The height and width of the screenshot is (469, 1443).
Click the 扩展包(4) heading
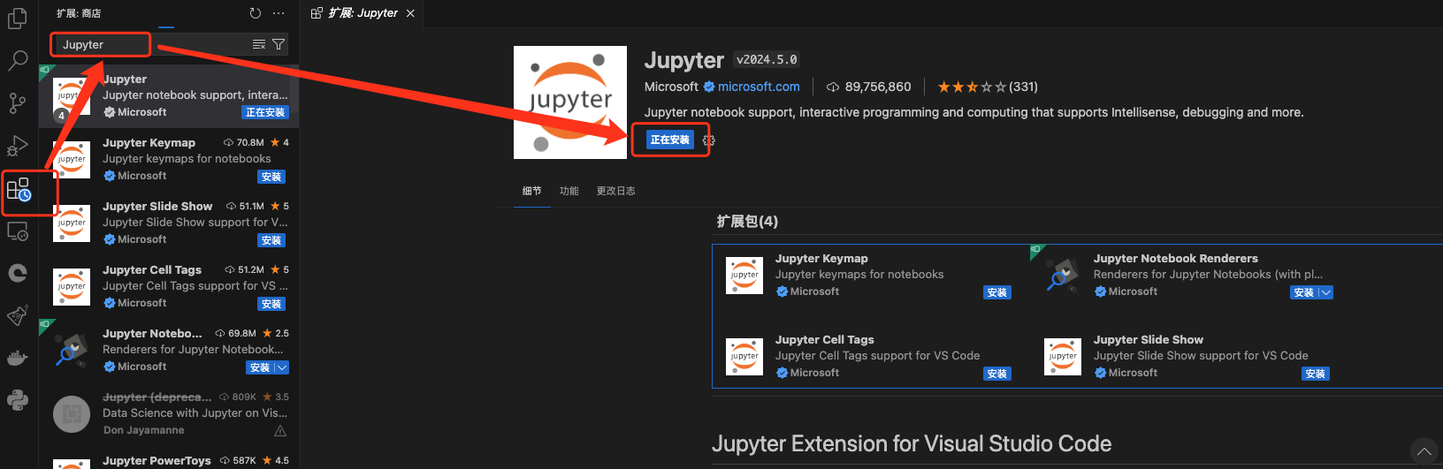747,222
